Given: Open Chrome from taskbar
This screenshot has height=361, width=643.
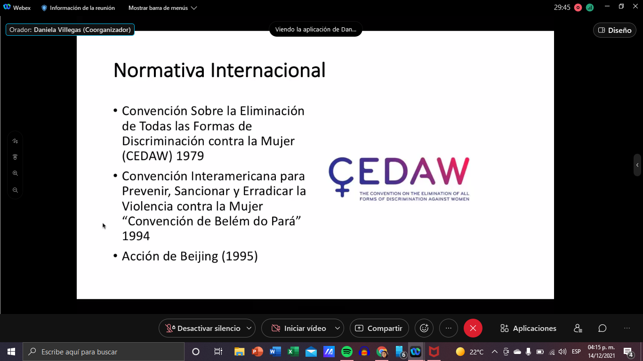Looking at the screenshot, I should coord(382,352).
